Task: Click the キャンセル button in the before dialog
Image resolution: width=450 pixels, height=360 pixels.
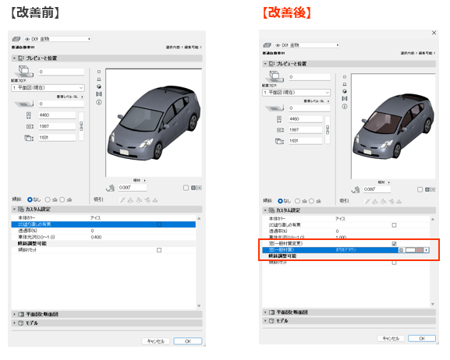Action: (x=156, y=341)
